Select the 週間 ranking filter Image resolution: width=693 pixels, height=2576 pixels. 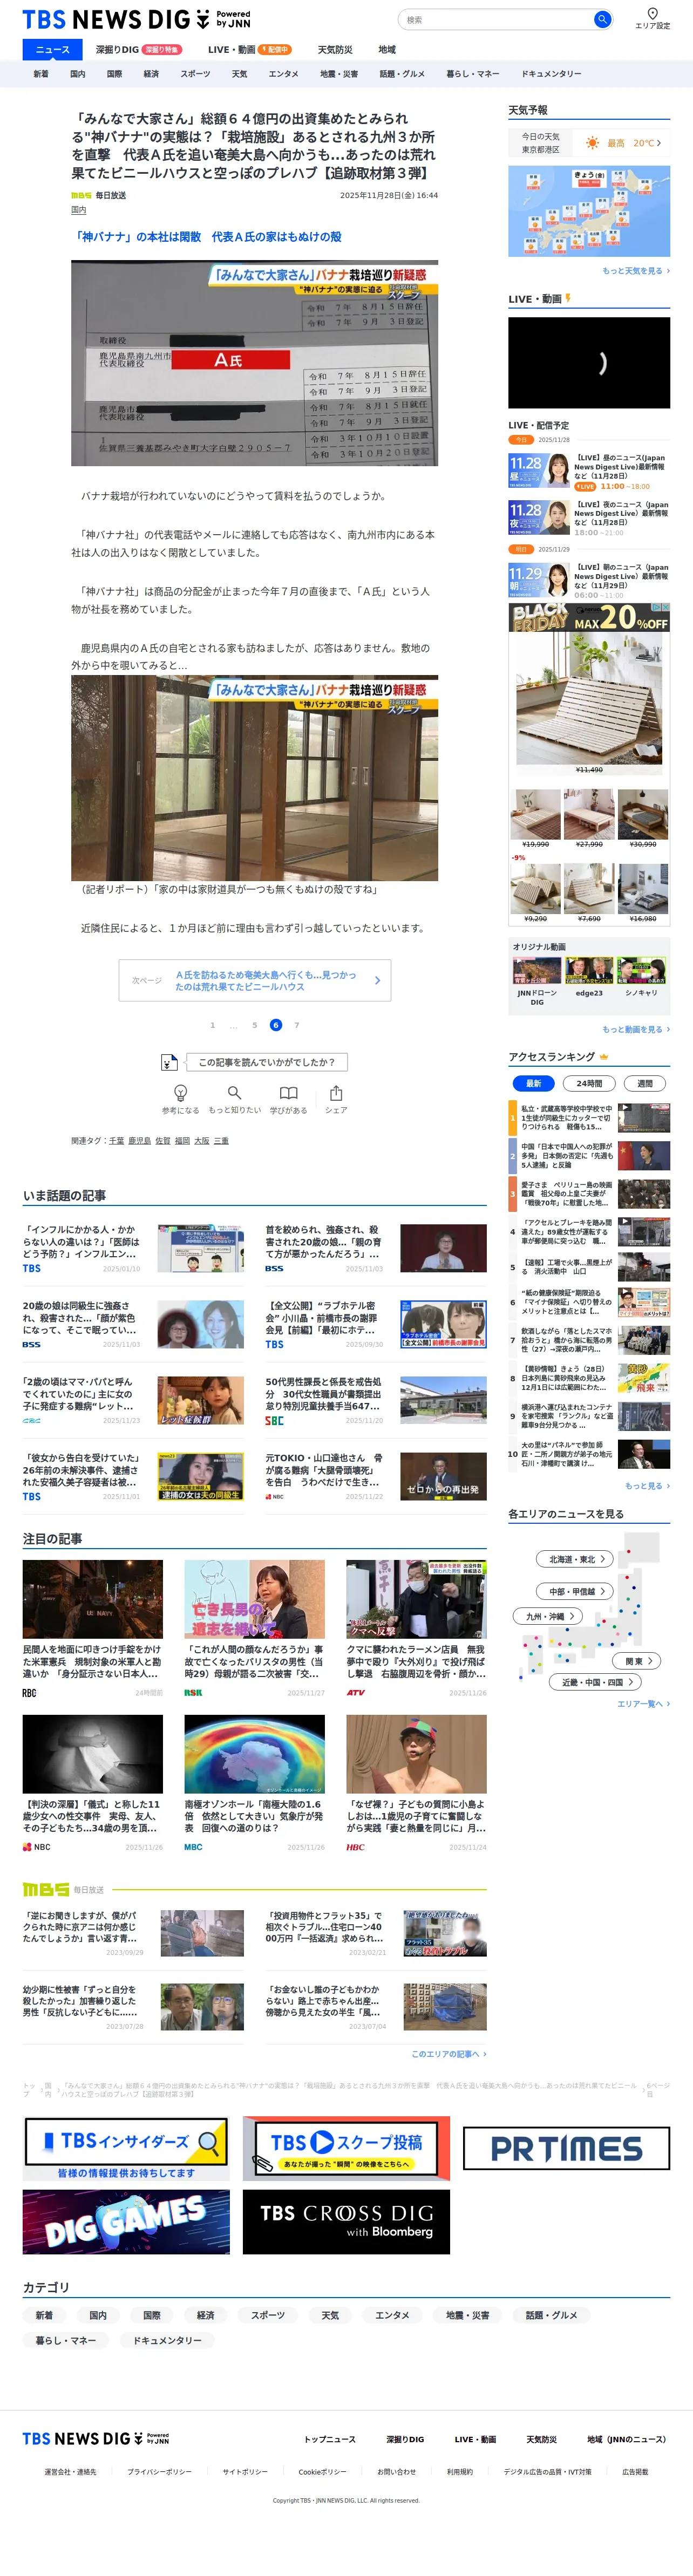(645, 1083)
